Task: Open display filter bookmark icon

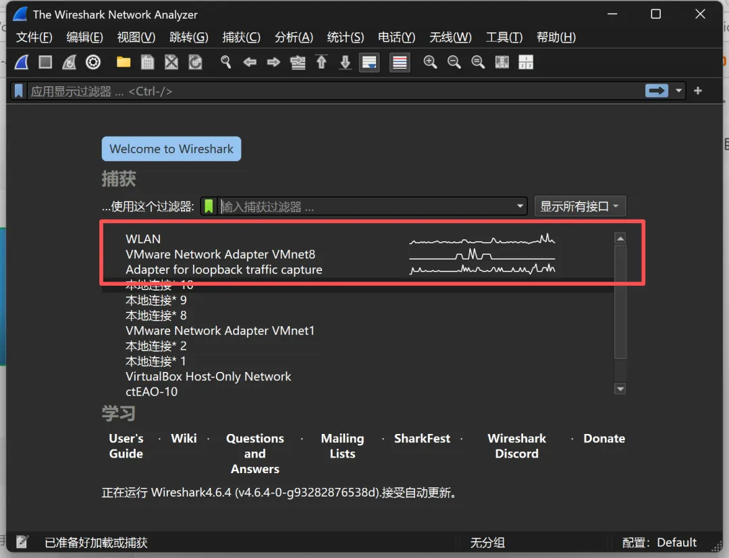Action: 19,90
